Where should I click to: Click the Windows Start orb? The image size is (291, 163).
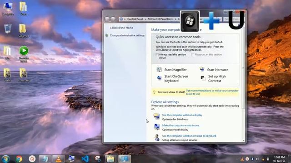point(5,159)
